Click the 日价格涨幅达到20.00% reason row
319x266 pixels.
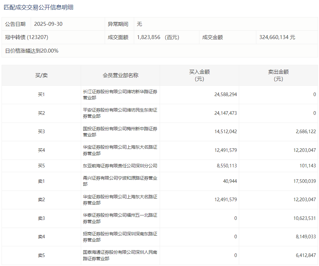point(32,51)
